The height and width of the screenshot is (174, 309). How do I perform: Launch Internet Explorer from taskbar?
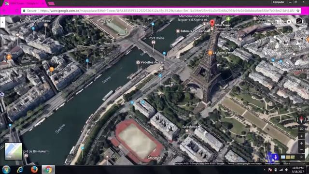[20, 170]
